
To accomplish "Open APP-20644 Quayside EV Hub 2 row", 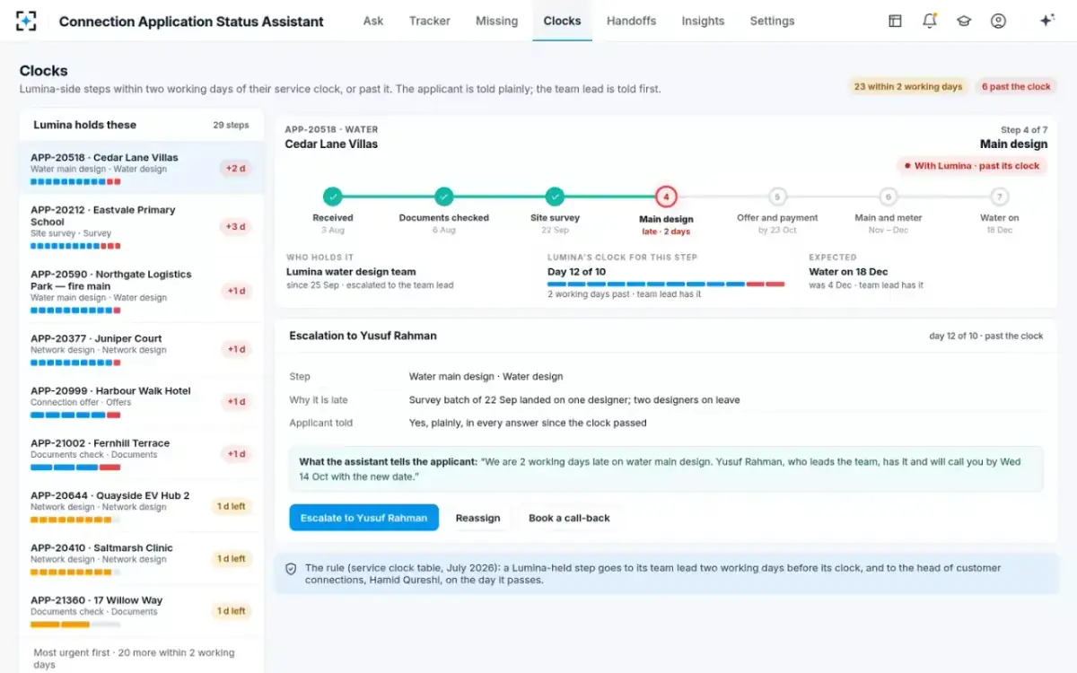I will [x=142, y=506].
